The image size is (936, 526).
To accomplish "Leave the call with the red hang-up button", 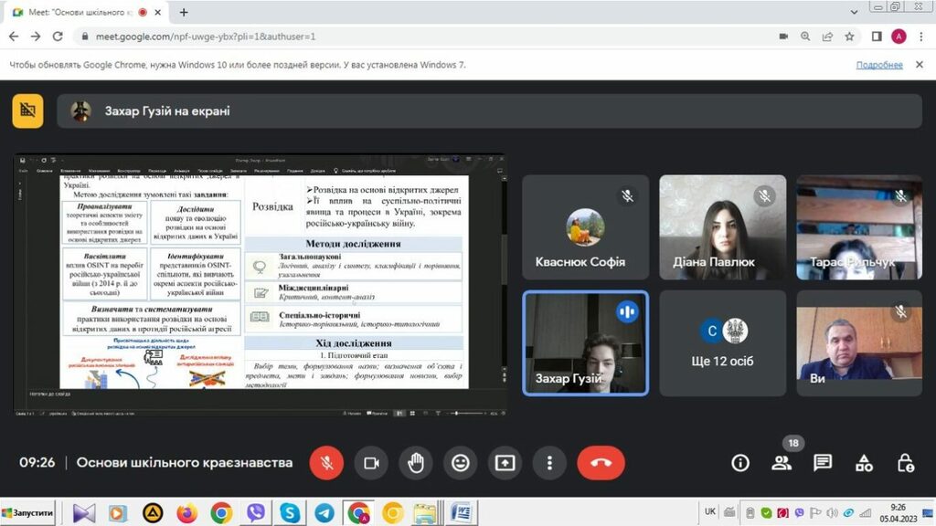I will [601, 463].
